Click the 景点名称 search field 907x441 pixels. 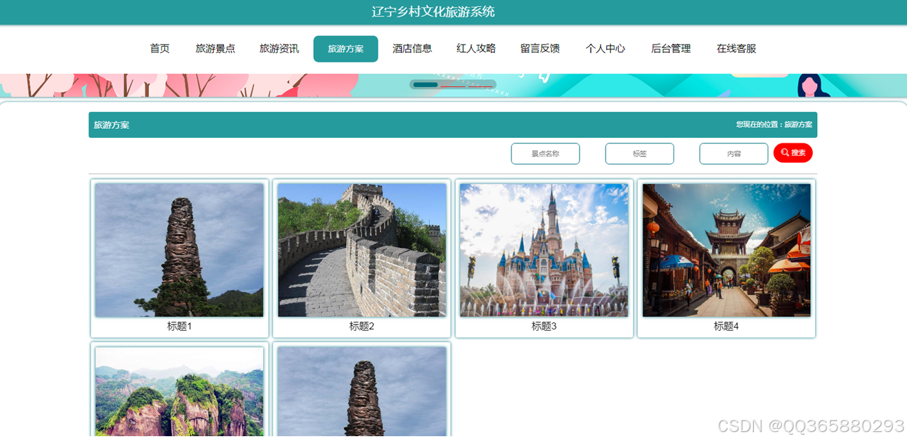[x=545, y=154]
